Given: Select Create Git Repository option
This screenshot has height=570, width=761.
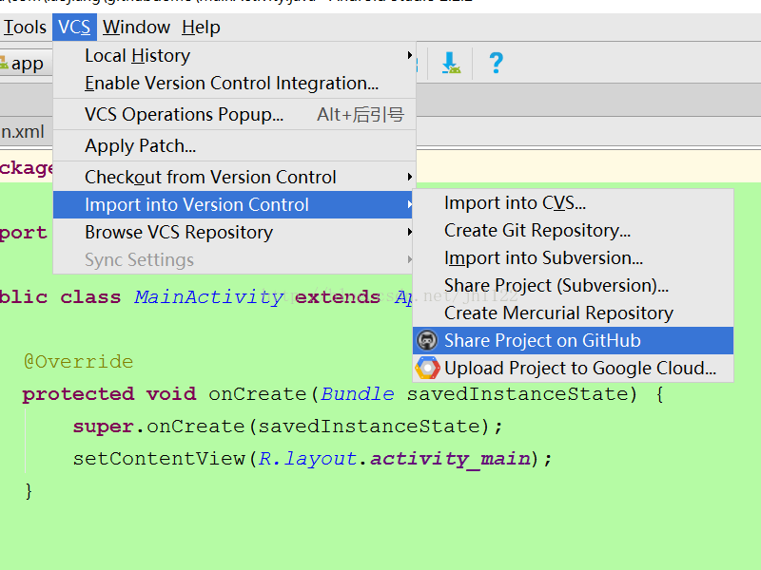Looking at the screenshot, I should [573, 230].
